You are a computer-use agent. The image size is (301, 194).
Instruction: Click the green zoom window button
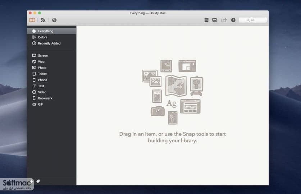pos(40,13)
